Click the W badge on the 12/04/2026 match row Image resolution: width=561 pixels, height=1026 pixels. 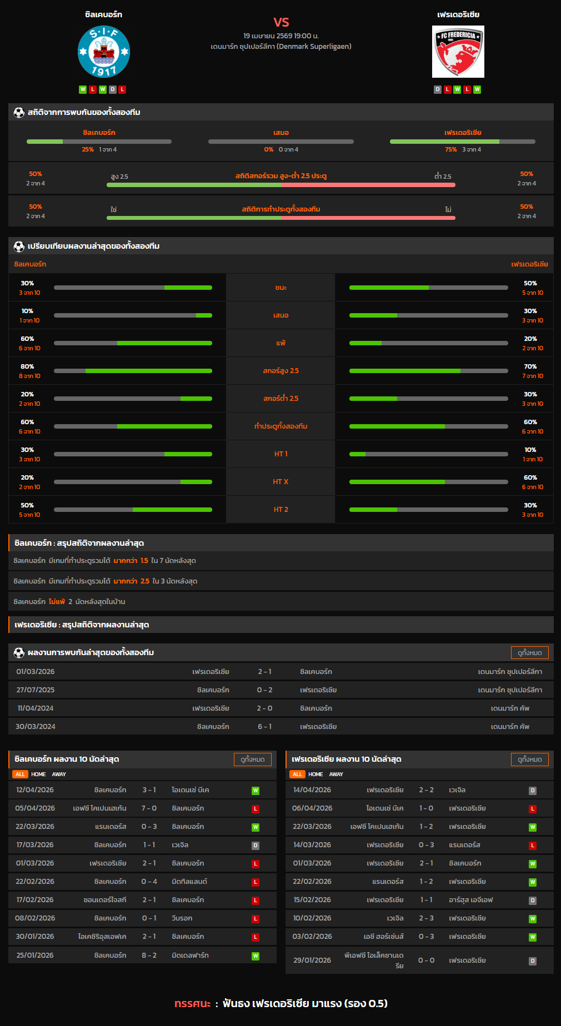256,791
